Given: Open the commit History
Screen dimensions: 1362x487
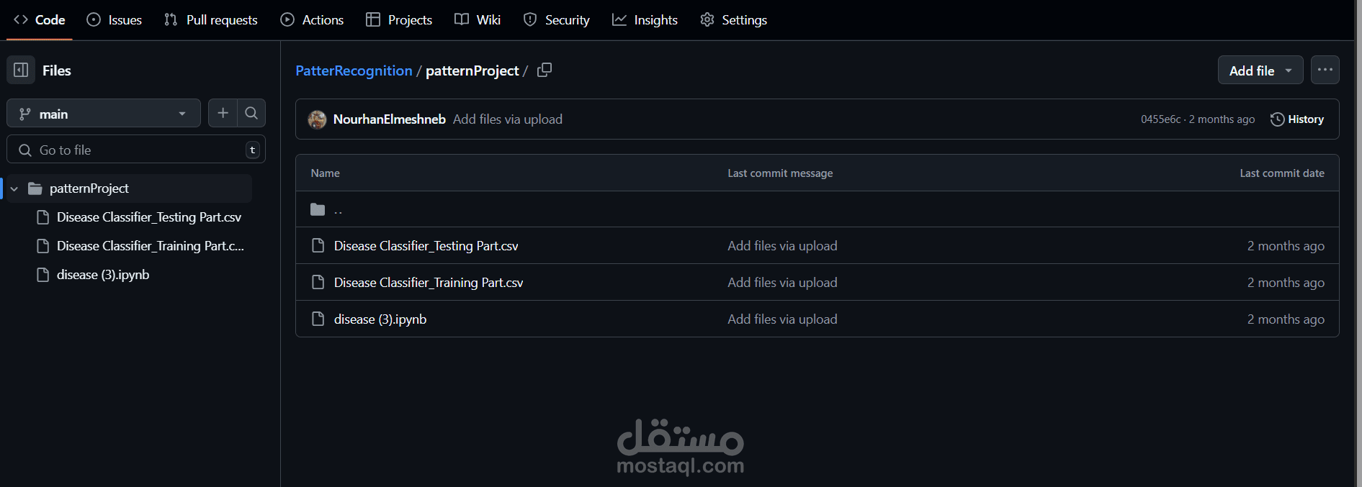Looking at the screenshot, I should [1297, 119].
